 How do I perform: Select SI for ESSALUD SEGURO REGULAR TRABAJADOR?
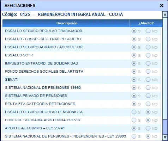pyautogui.click(x=134, y=31)
